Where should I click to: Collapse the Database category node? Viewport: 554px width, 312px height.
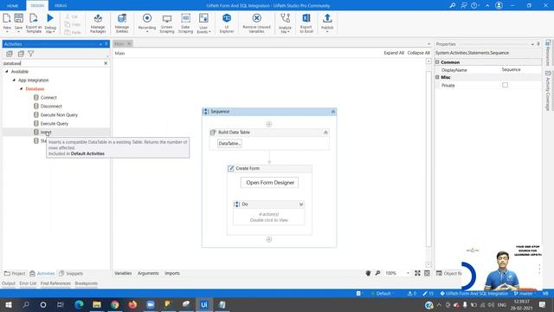pos(21,88)
